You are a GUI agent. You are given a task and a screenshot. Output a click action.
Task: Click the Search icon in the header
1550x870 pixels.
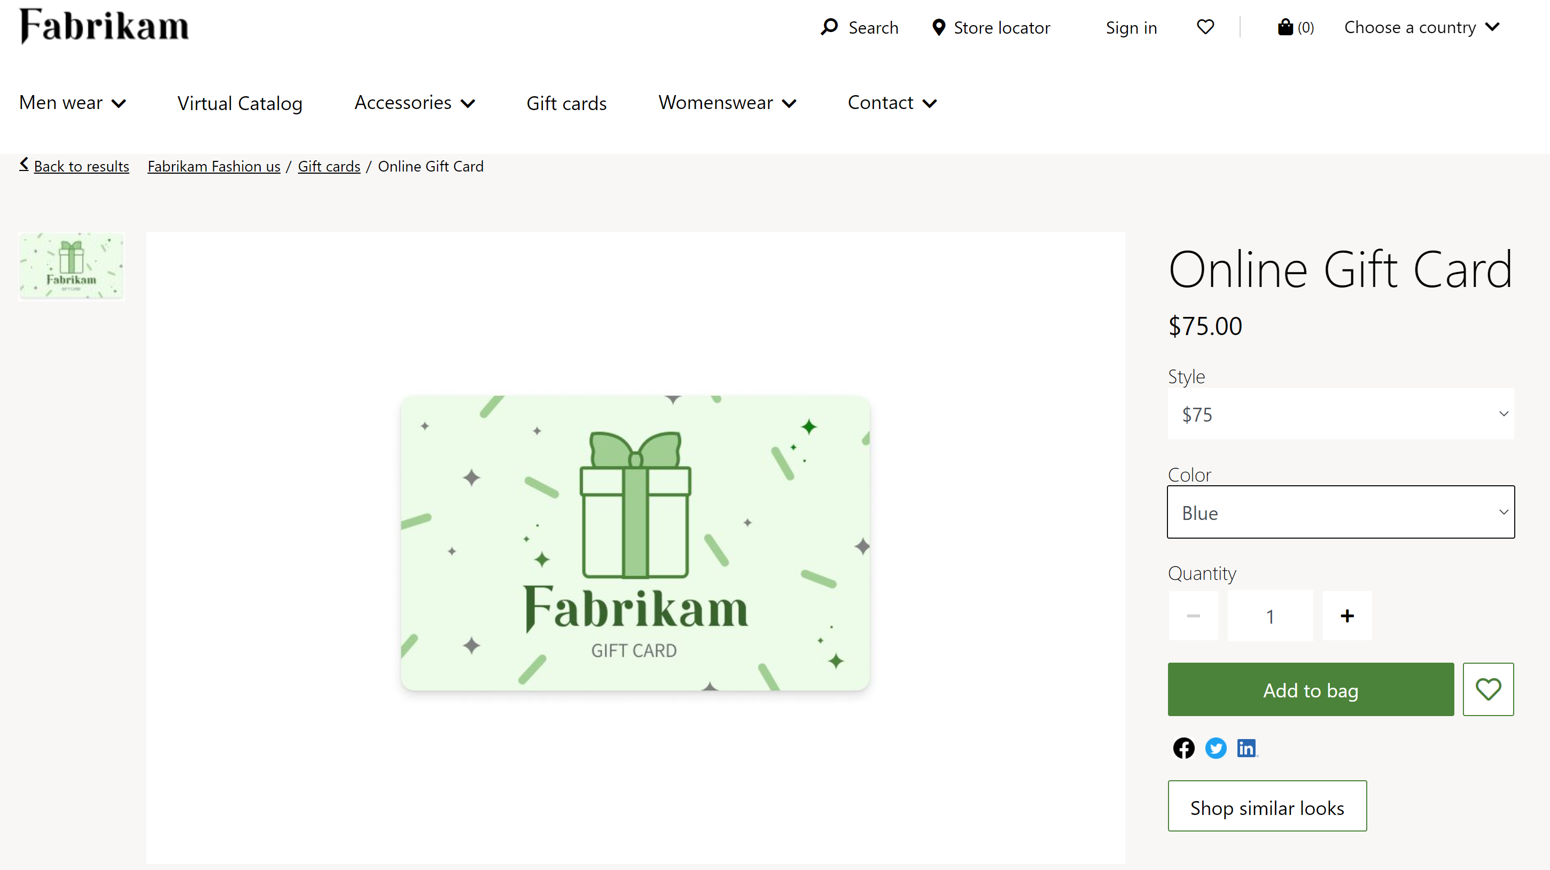[x=828, y=27]
